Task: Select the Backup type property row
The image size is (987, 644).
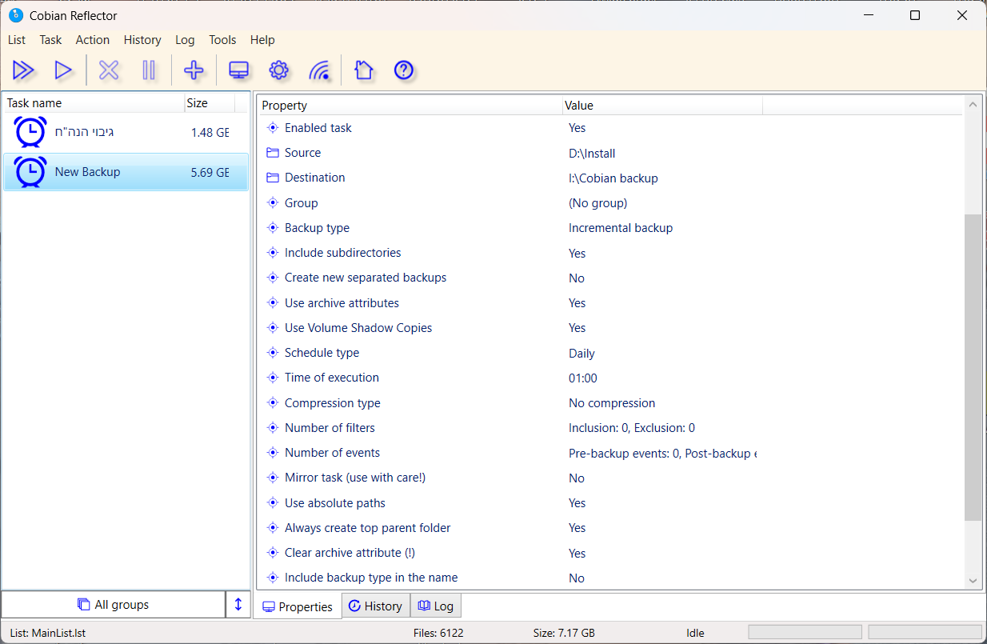Action: pyautogui.click(x=317, y=228)
